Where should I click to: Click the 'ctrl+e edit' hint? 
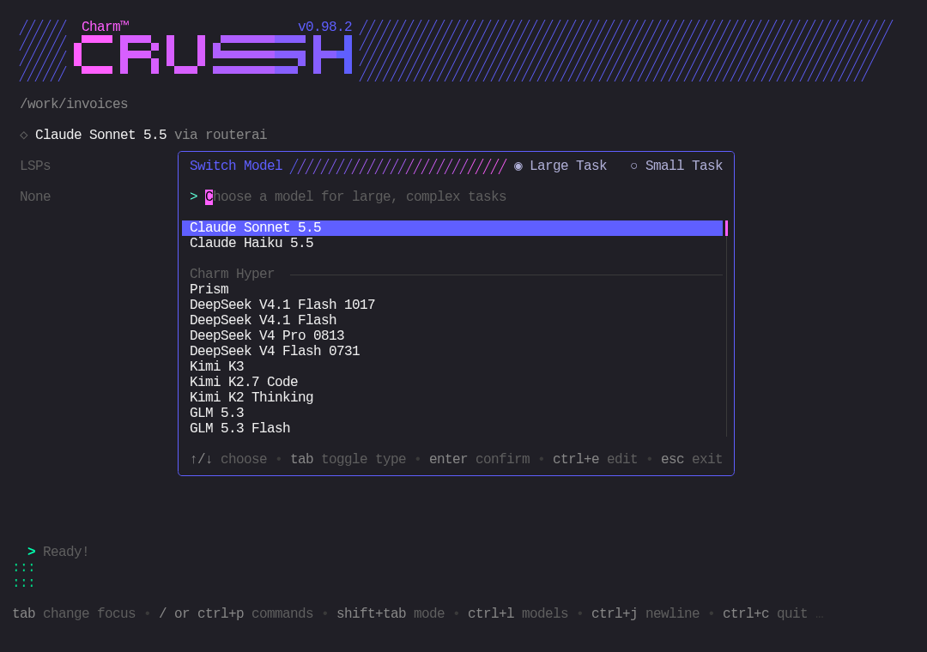pyautogui.click(x=596, y=459)
